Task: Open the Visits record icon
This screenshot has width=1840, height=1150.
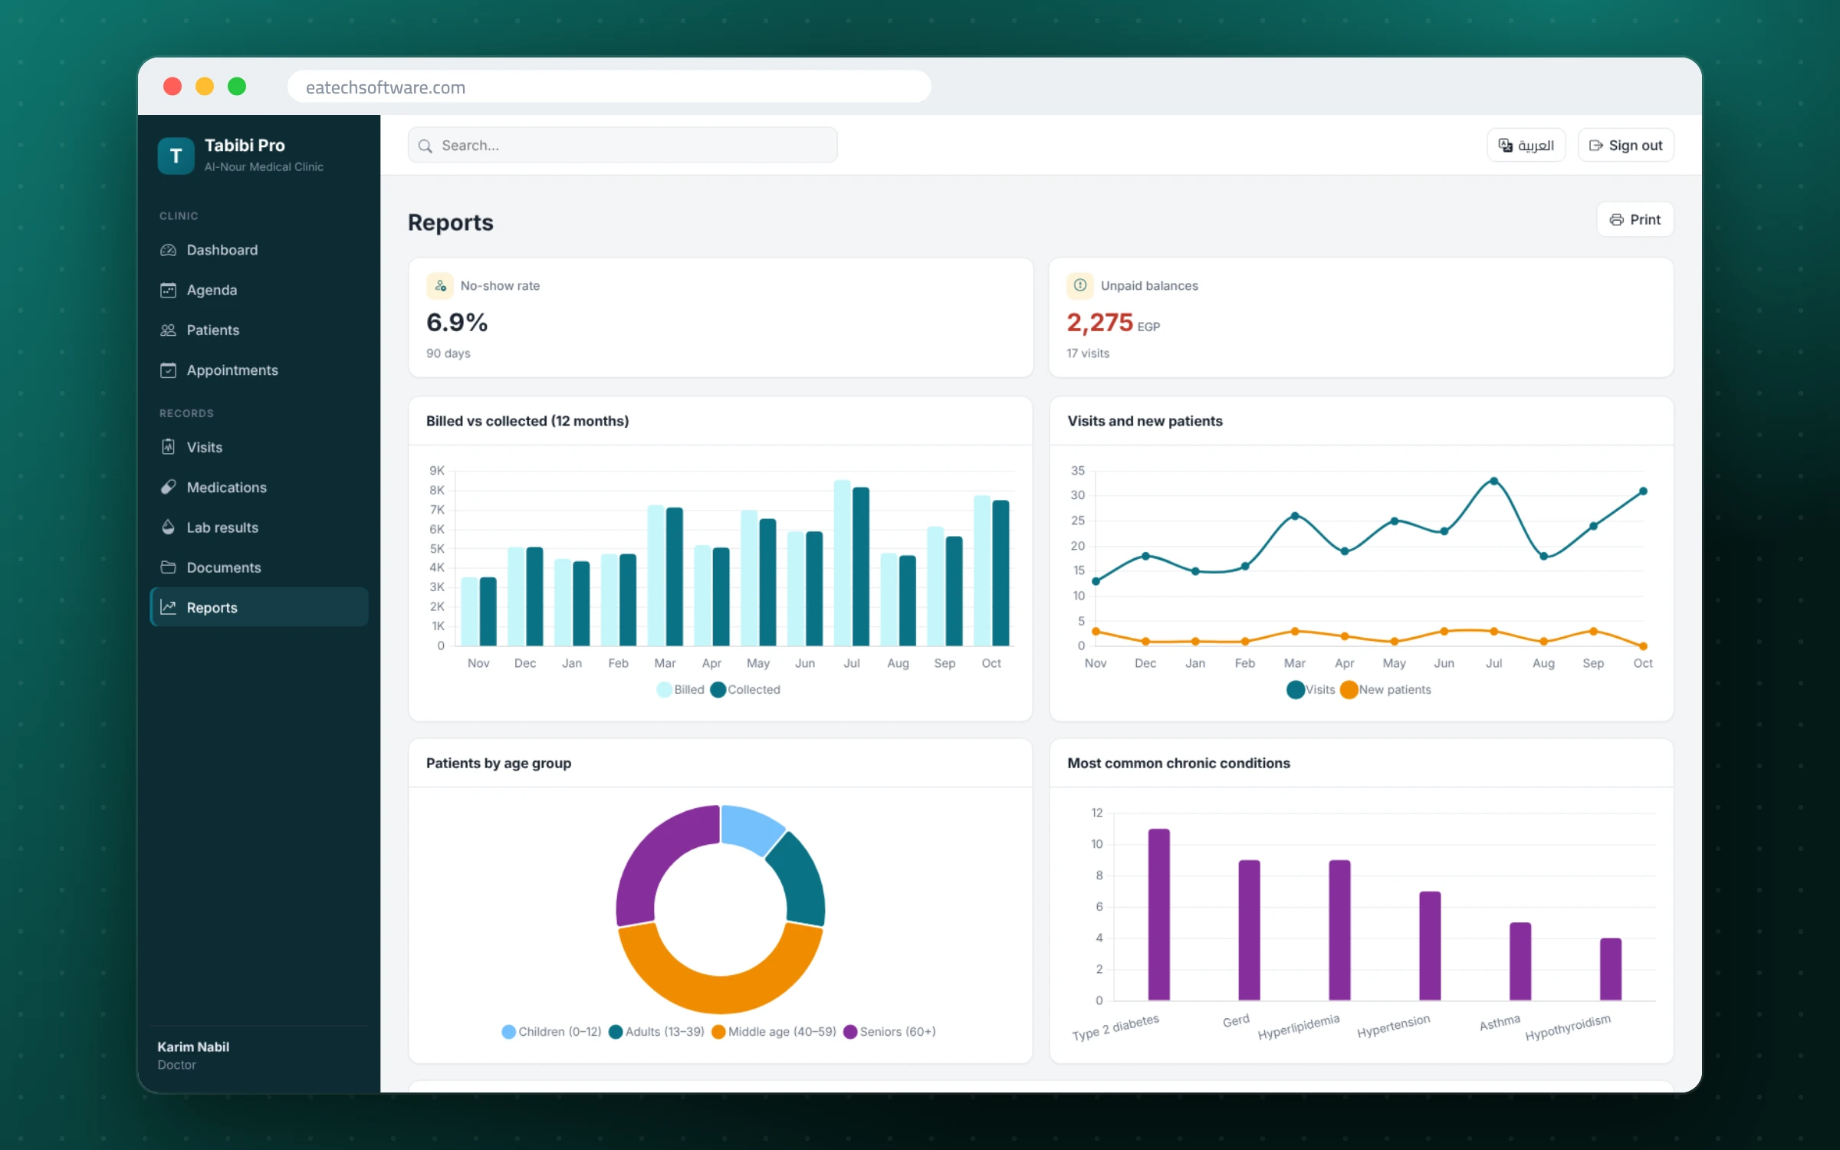Action: [x=168, y=447]
